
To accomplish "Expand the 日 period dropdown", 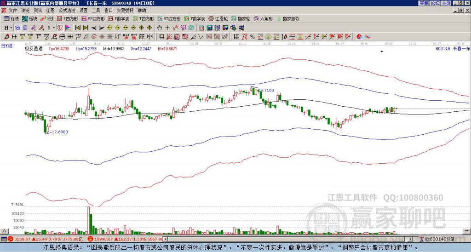I will [11, 28].
